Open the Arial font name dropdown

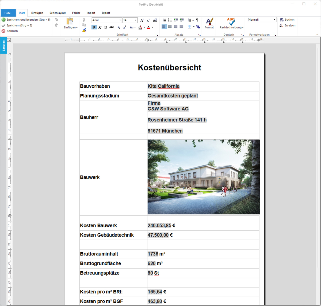tap(120, 20)
